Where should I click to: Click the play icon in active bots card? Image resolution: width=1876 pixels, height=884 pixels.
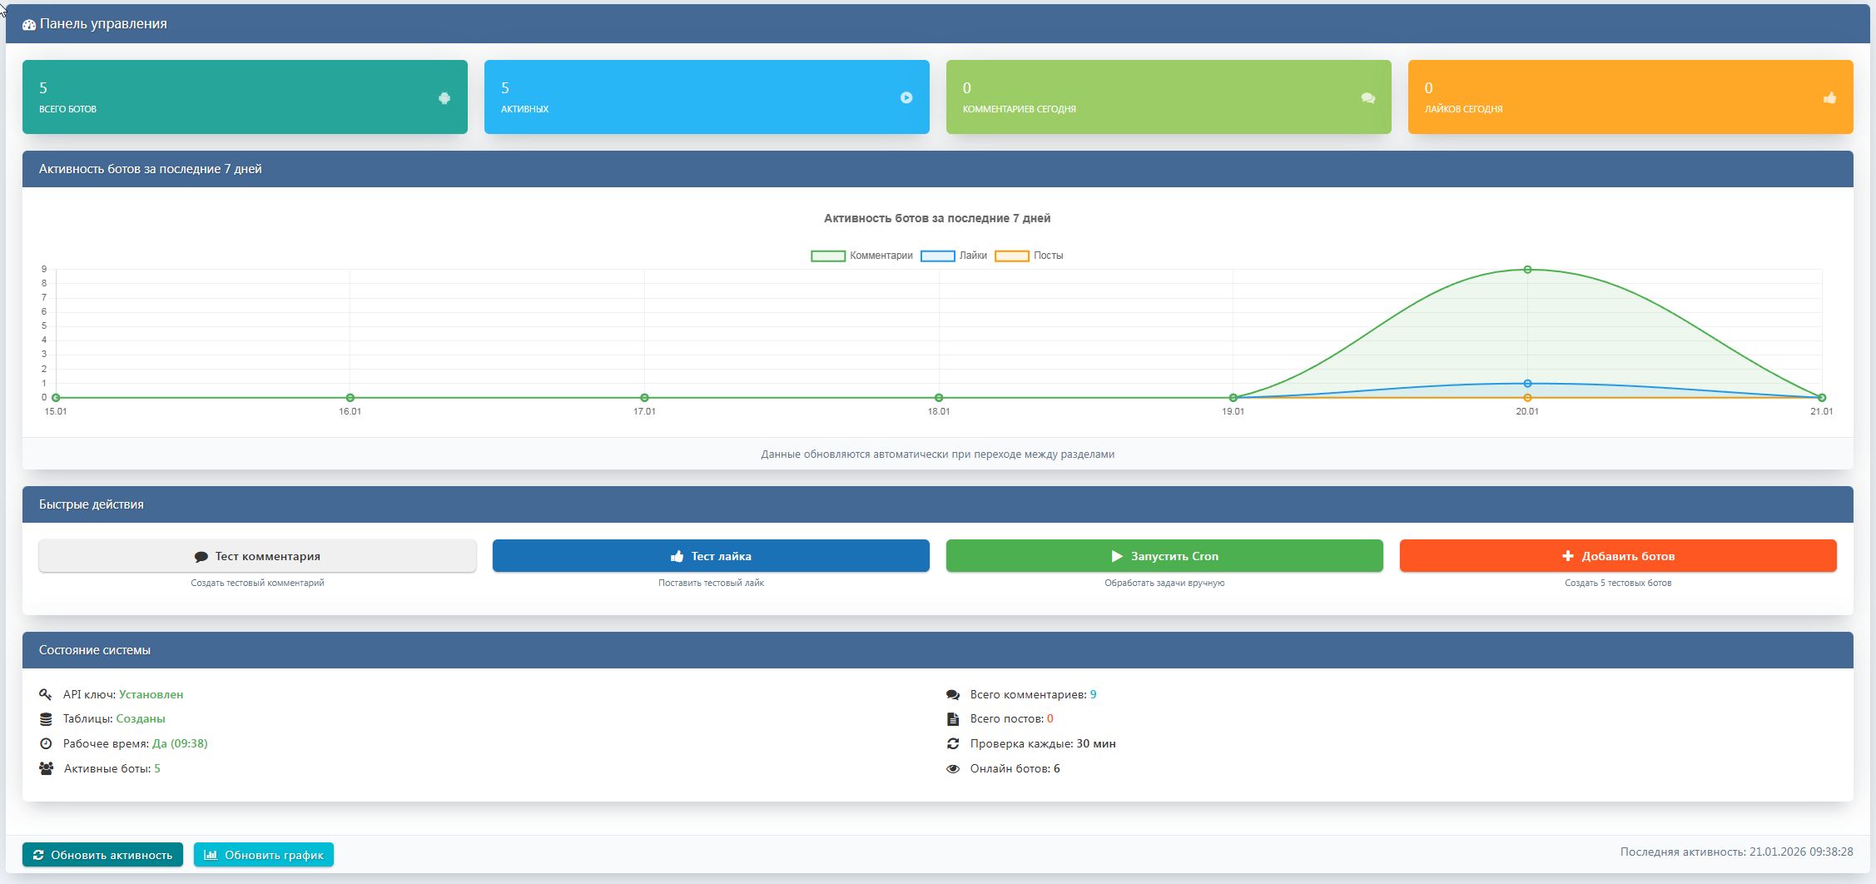(906, 98)
